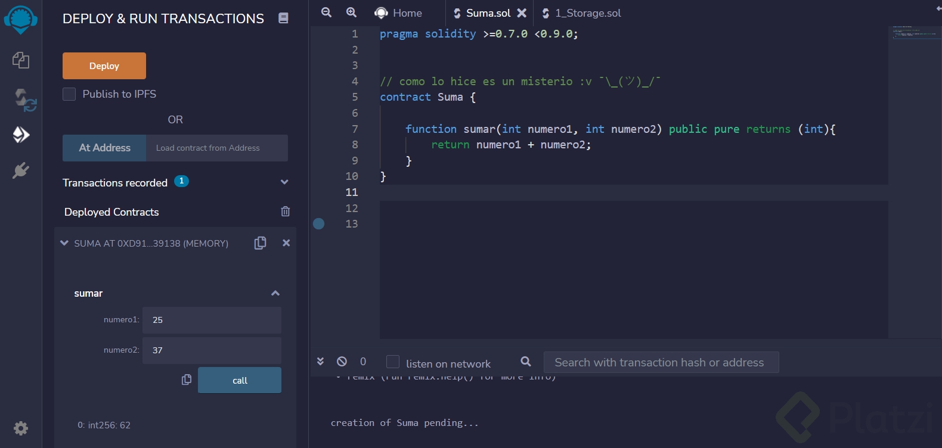Copy the SUMA contract address
The image size is (942, 448).
pyautogui.click(x=260, y=243)
